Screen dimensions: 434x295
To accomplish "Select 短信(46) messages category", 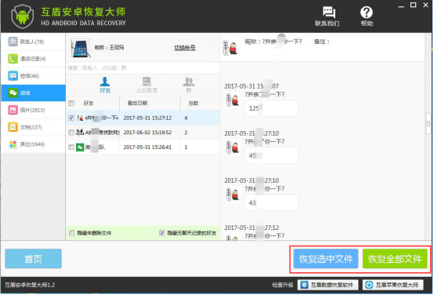I will click(x=33, y=76).
